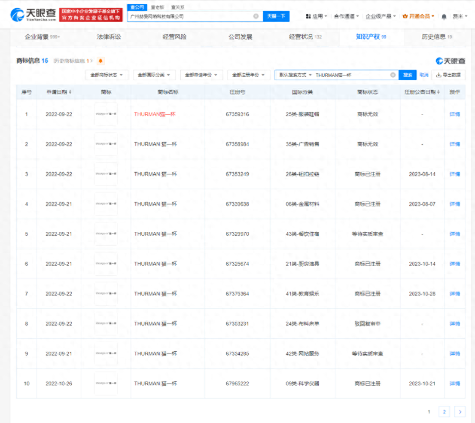This screenshot has width=475, height=423.
Task: Switch to 查老板 search tab
Action: click(x=158, y=7)
